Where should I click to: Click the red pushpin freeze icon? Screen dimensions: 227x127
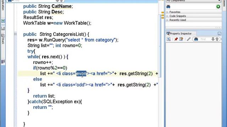click(176, 39)
